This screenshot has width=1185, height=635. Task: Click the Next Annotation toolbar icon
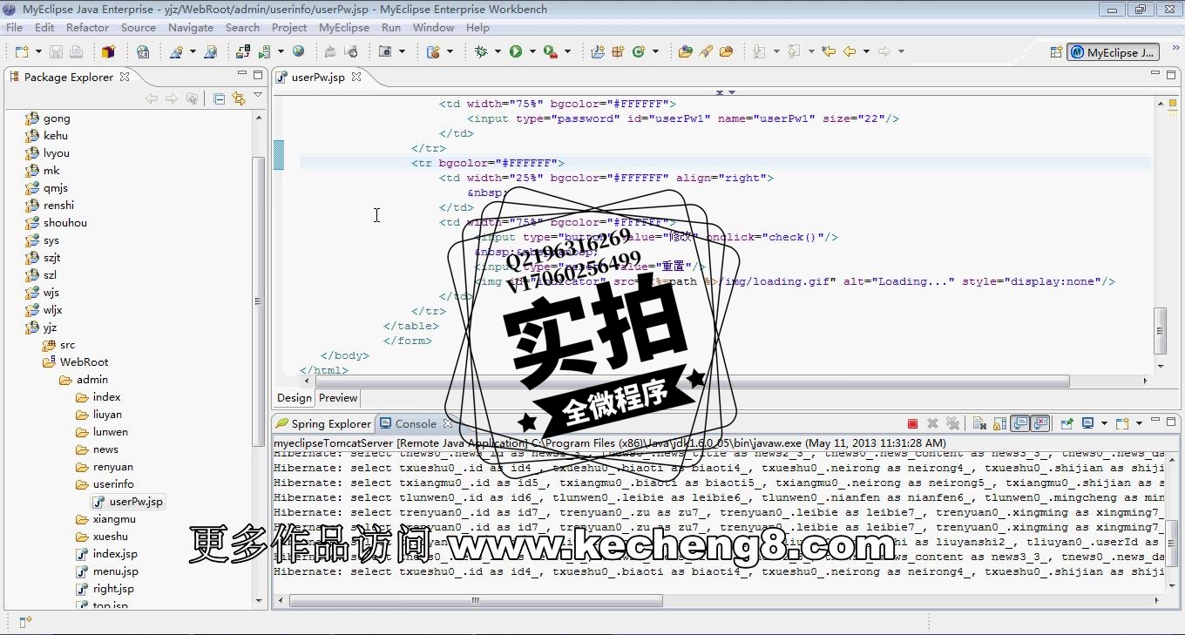pos(760,51)
